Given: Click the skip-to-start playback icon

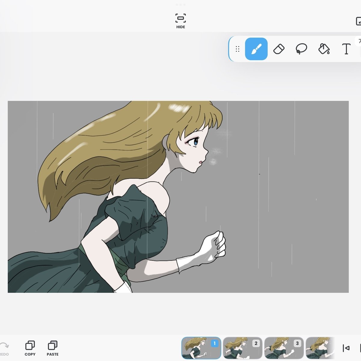Looking at the screenshot, I should coord(345,348).
